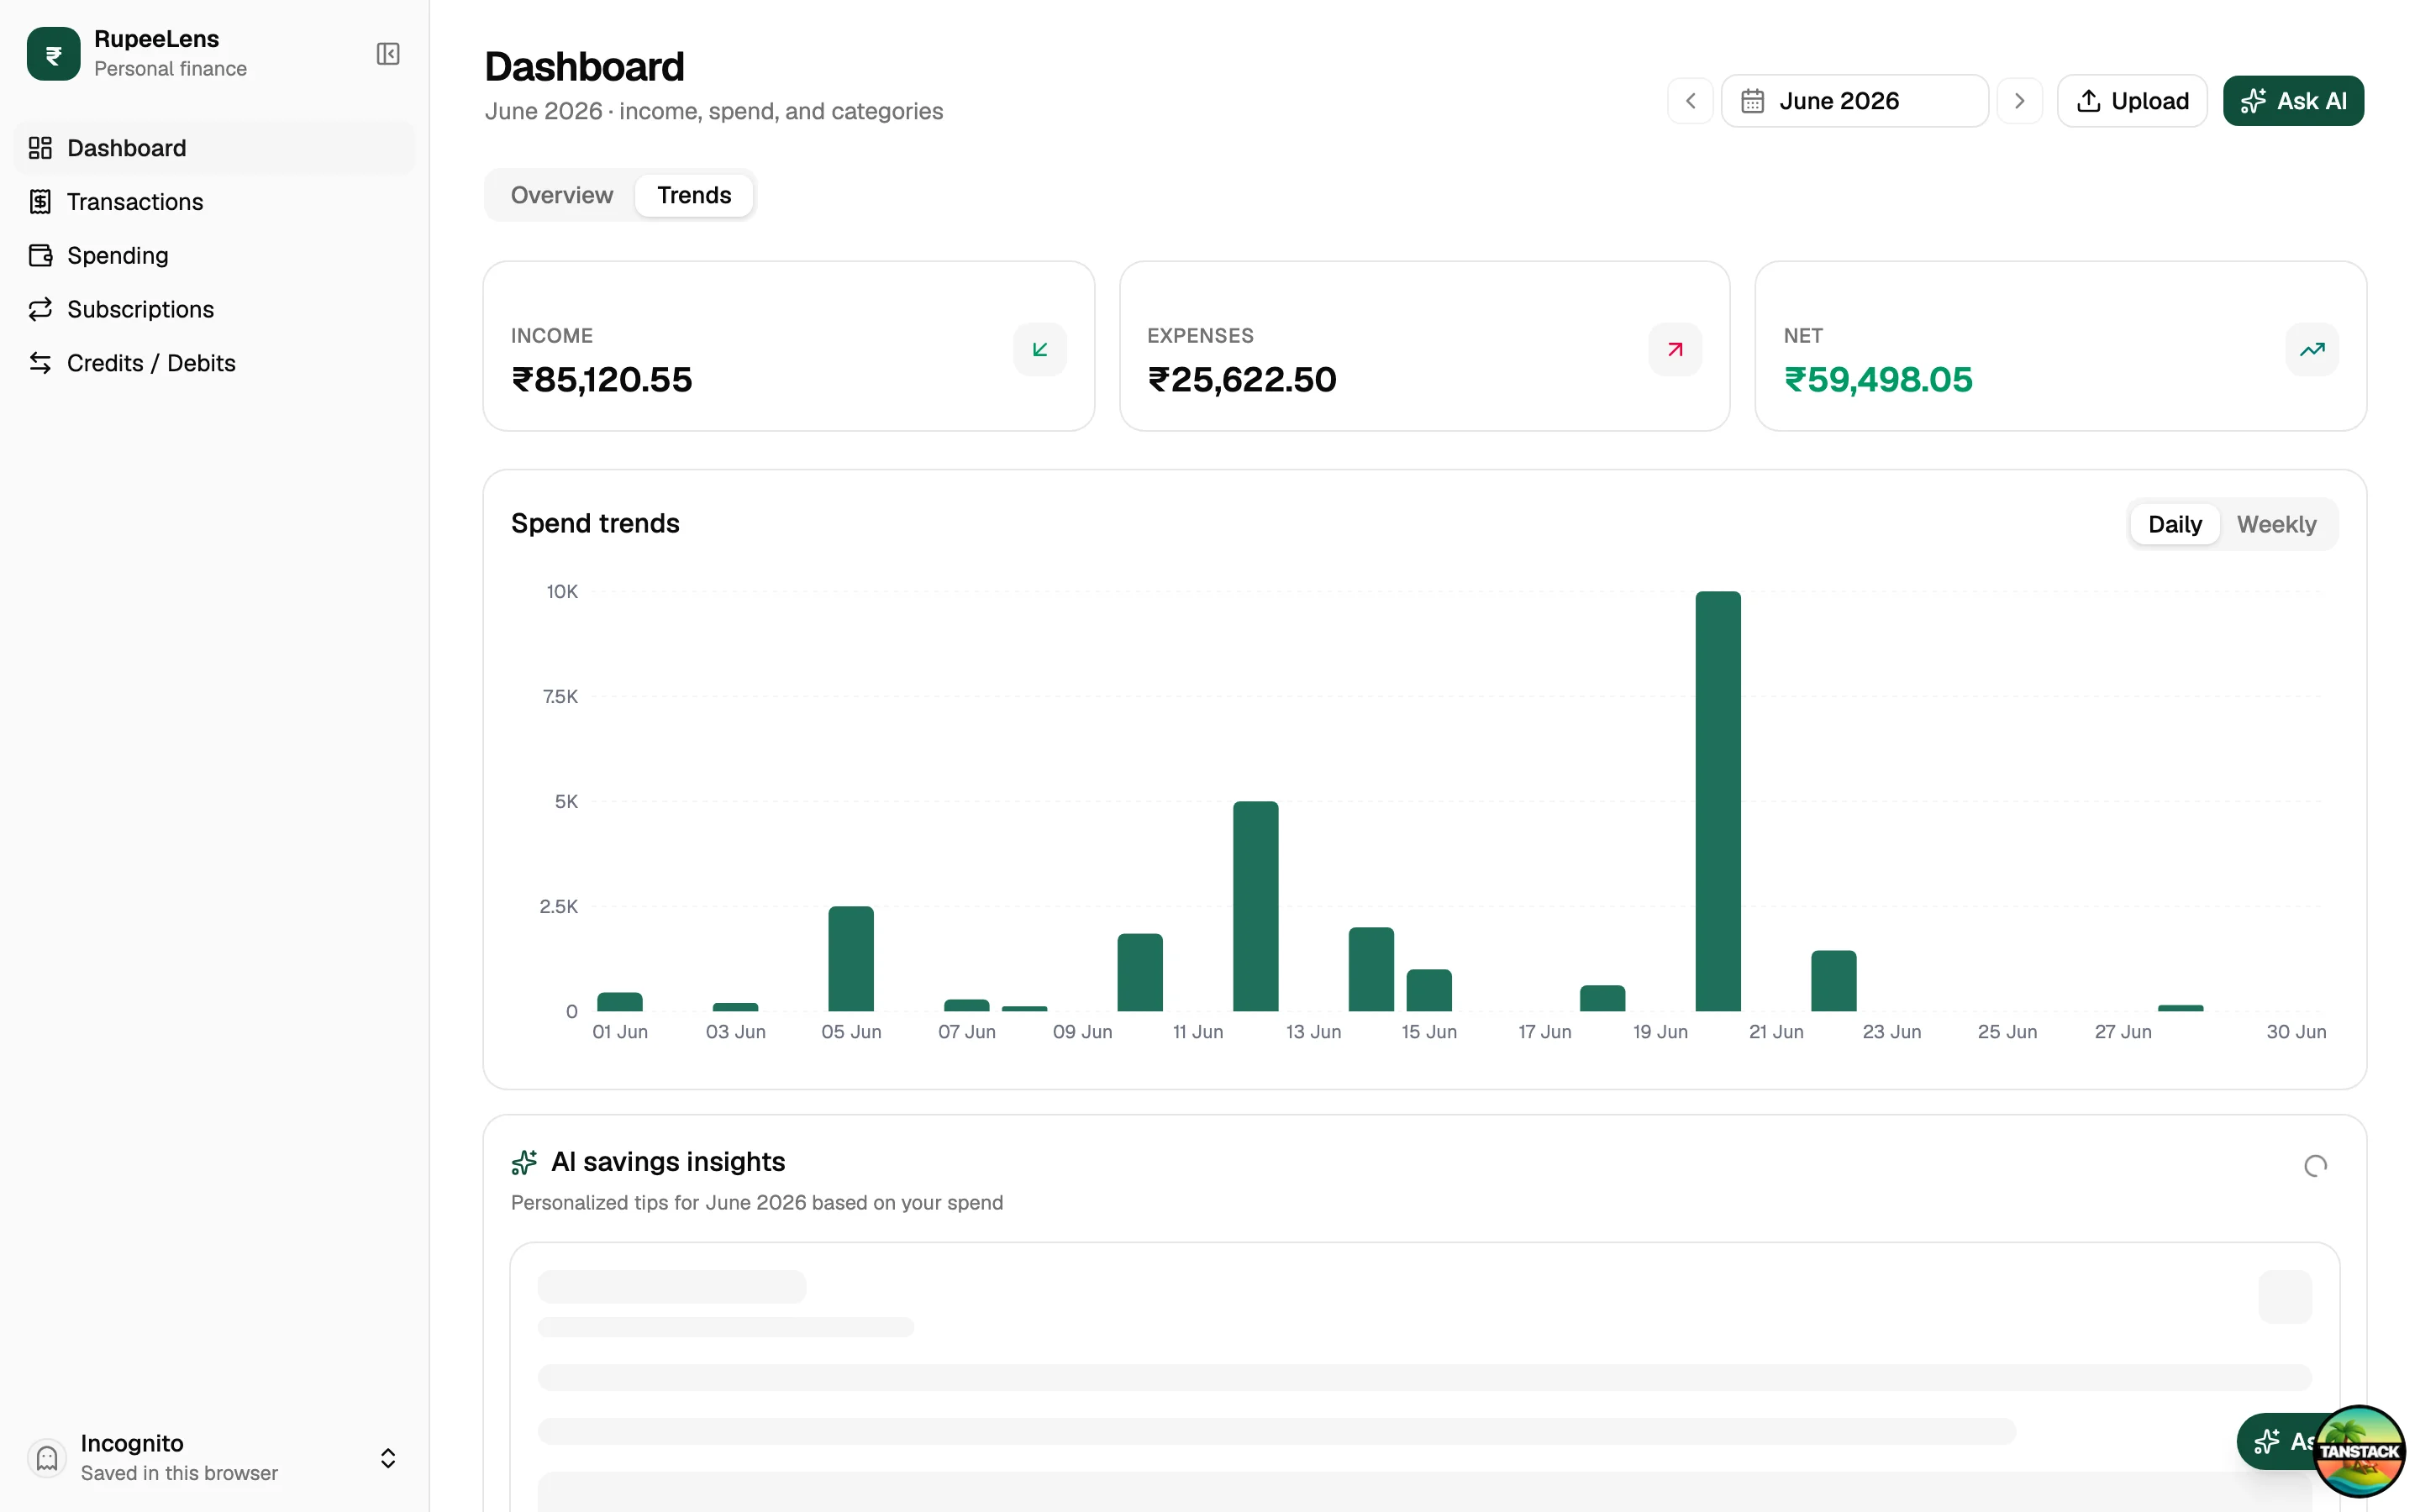The image size is (2420, 1512).
Task: Open Transactions in the sidebar
Action: tap(214, 202)
